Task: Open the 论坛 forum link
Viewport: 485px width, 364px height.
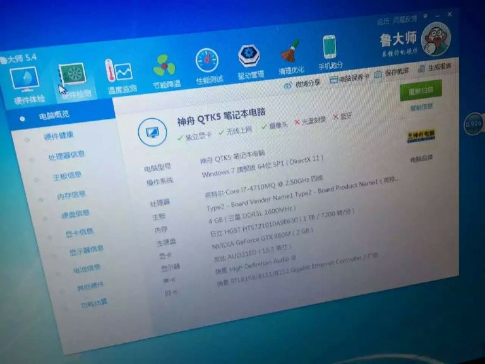Action: [x=383, y=21]
